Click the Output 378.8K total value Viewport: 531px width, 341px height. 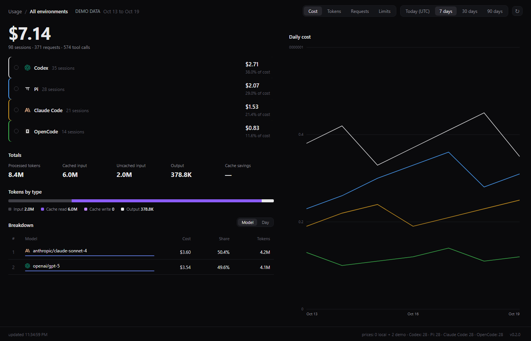(x=181, y=175)
